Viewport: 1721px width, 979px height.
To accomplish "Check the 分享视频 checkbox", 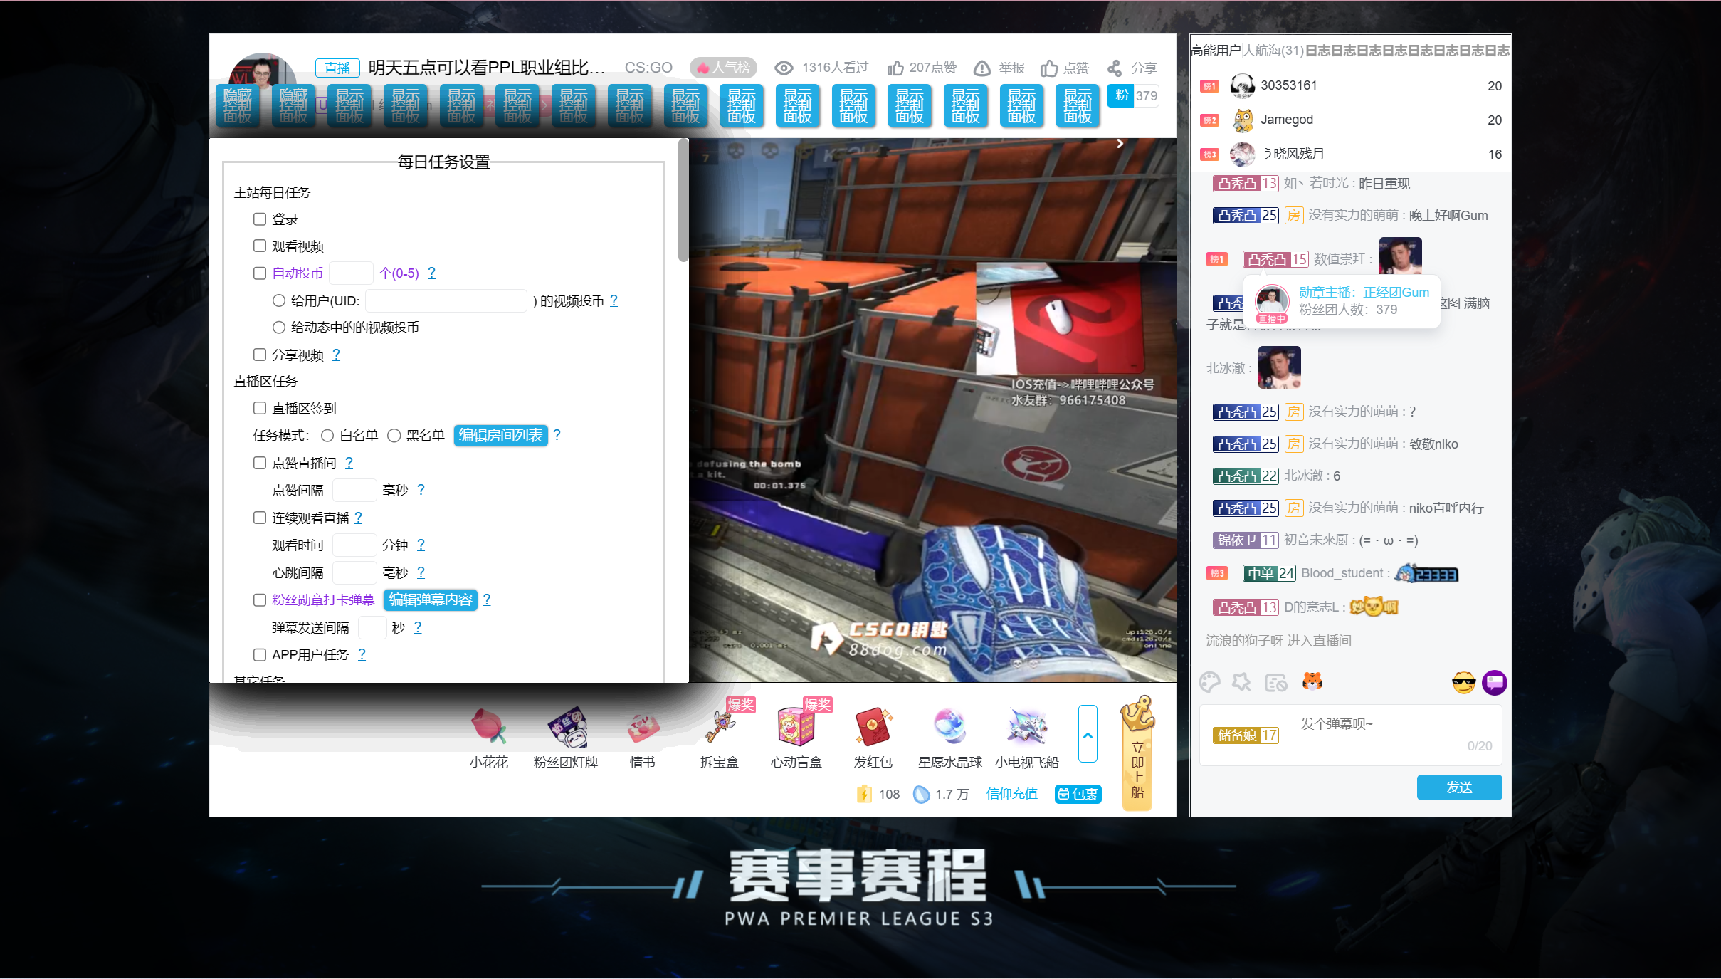I will click(260, 355).
